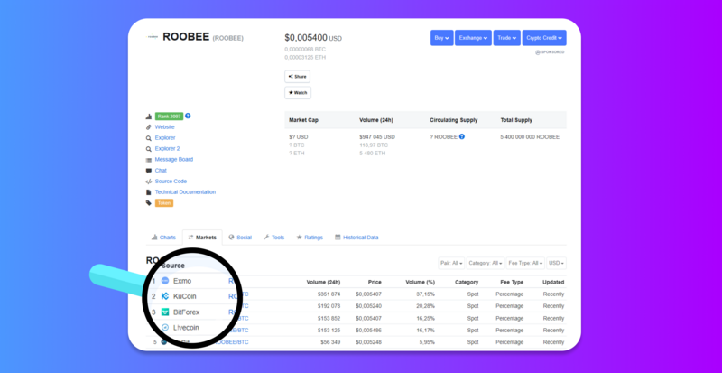Click the Circulating Supply header

point(454,120)
